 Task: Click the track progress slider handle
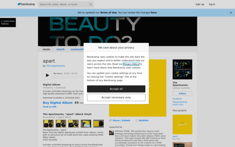(x=56, y=77)
